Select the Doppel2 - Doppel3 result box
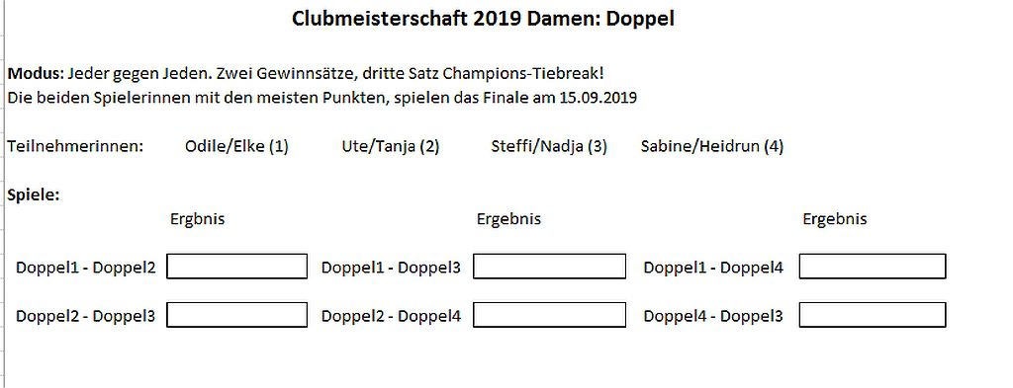1013x388 pixels. coord(236,315)
